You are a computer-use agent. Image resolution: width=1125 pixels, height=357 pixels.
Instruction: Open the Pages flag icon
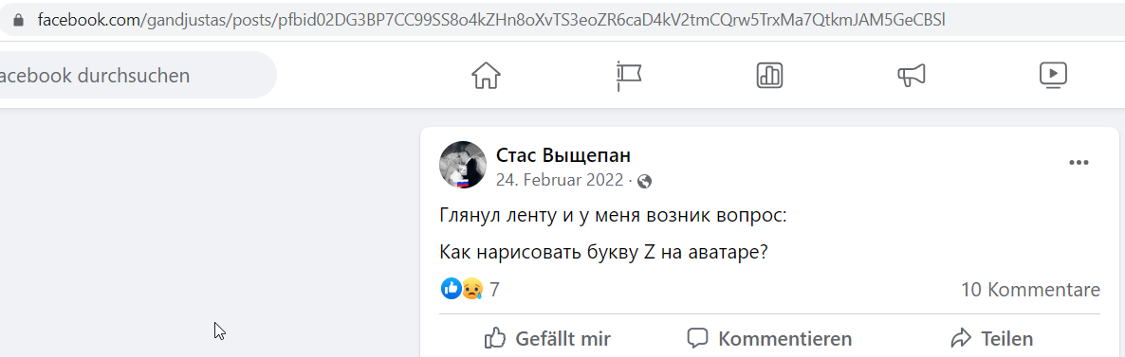tap(629, 75)
